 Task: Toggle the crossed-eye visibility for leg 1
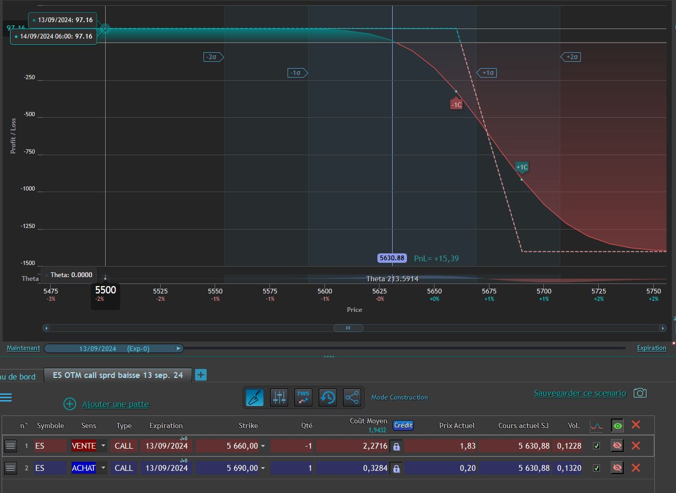[617, 446]
